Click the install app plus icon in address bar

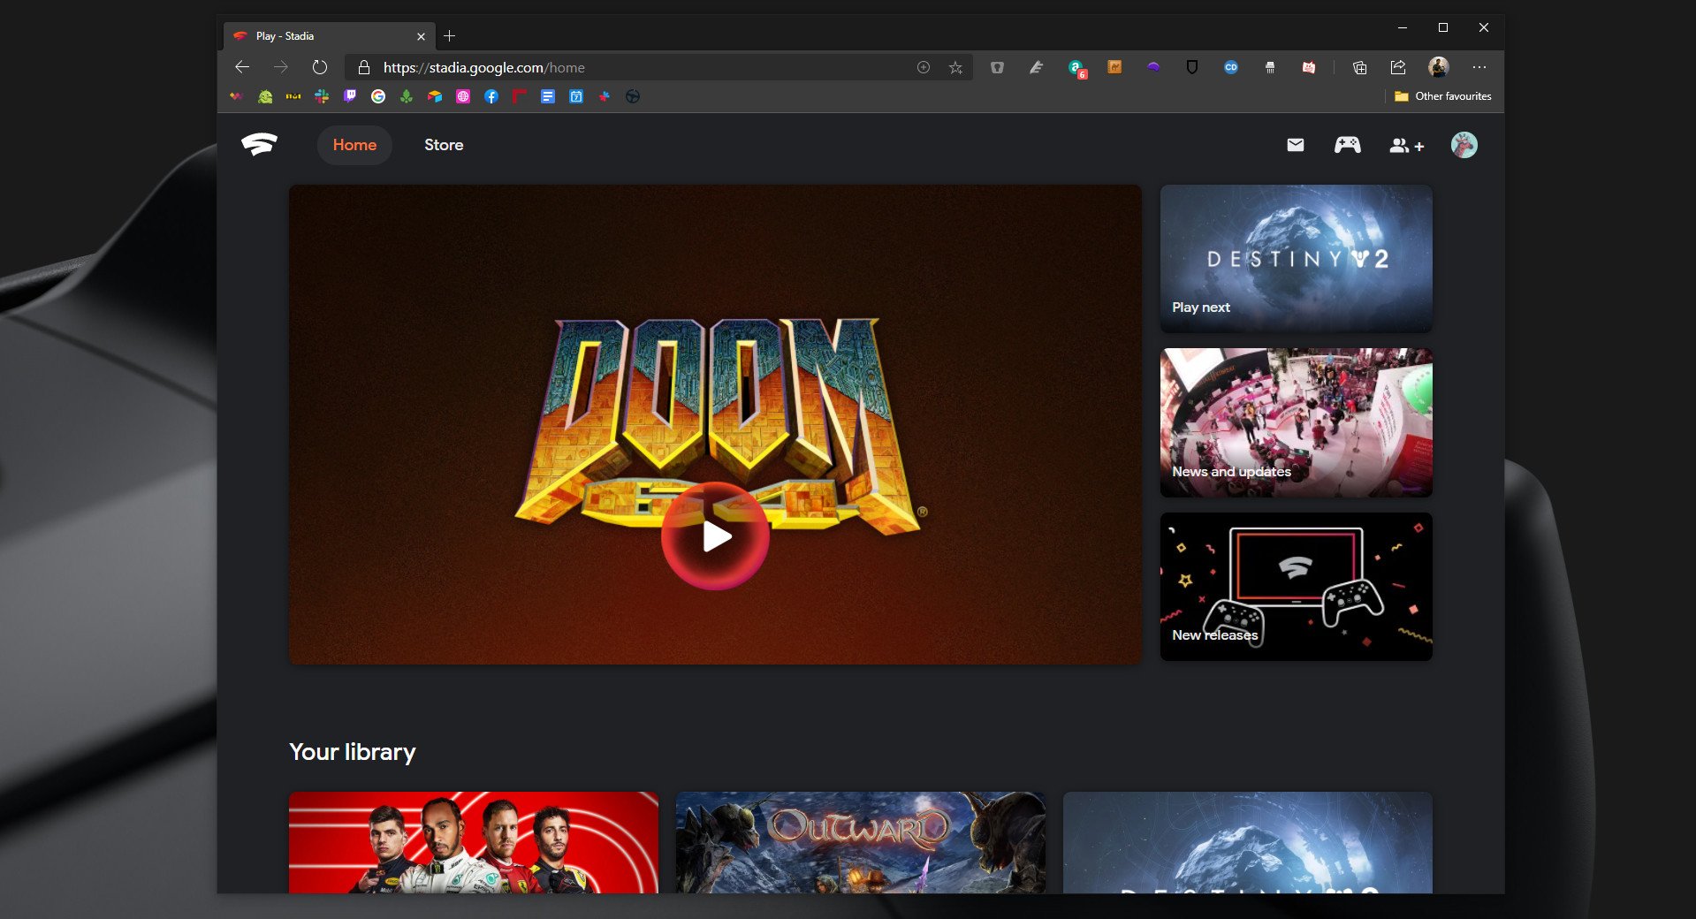point(924,67)
